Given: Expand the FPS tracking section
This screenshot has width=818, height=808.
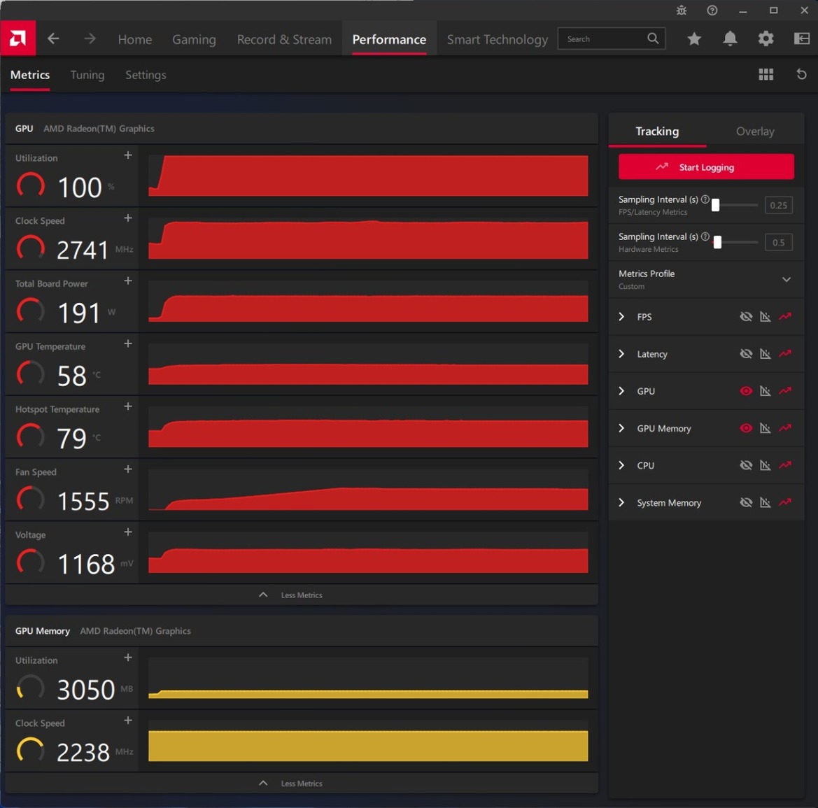Looking at the screenshot, I should 621,317.
